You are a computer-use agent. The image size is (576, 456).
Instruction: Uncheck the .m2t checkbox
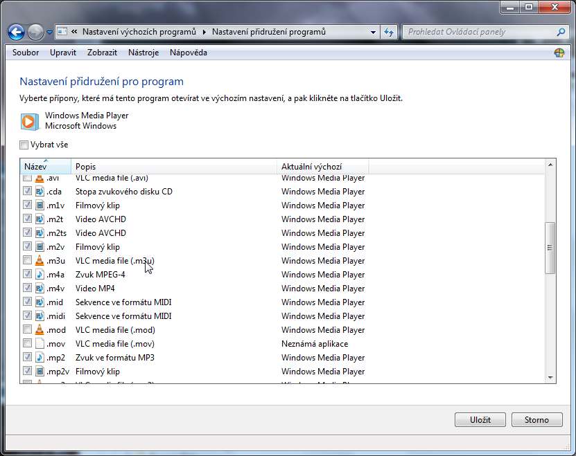pos(27,219)
